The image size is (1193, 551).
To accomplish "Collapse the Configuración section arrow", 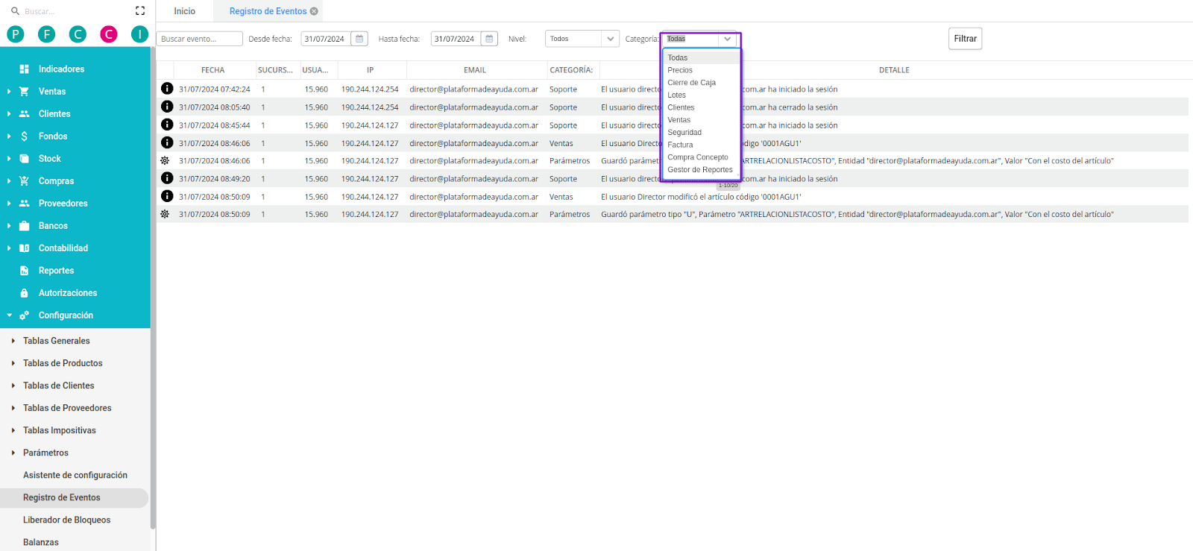I will point(9,315).
